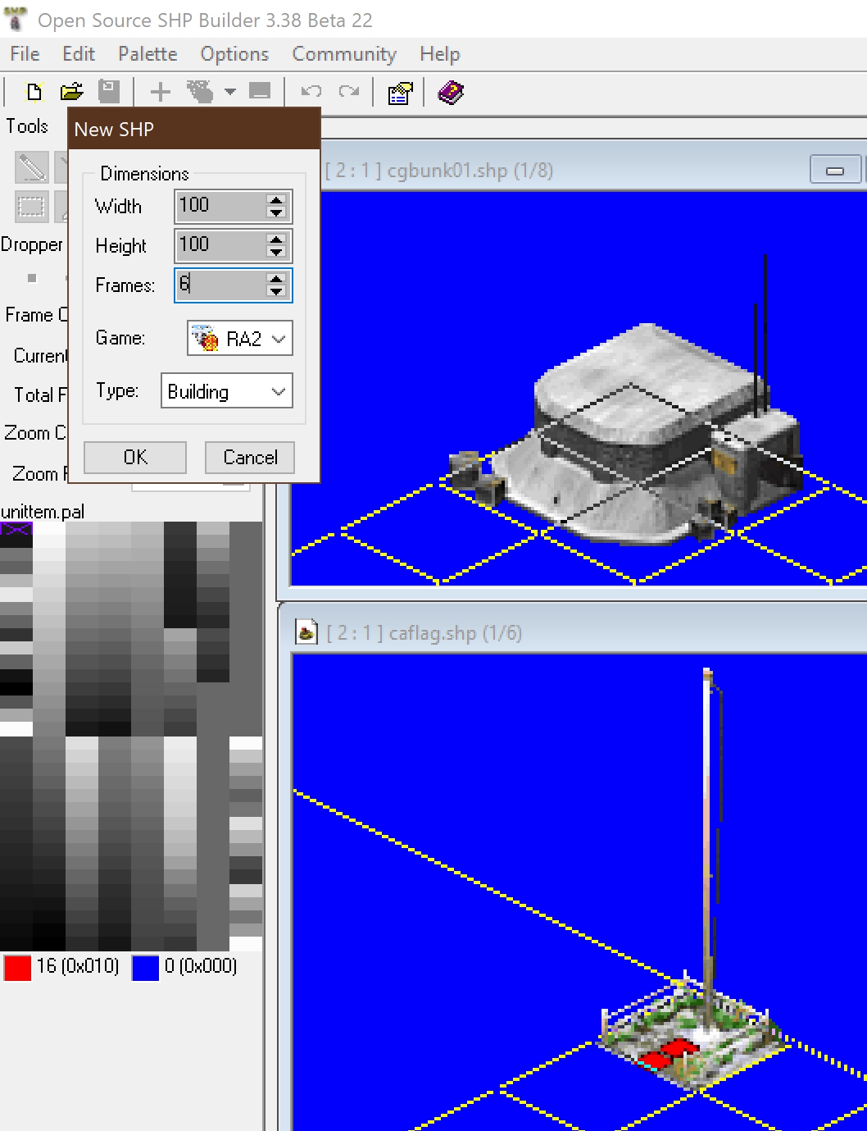Open the Edit menu
867x1131 pixels.
(x=79, y=54)
